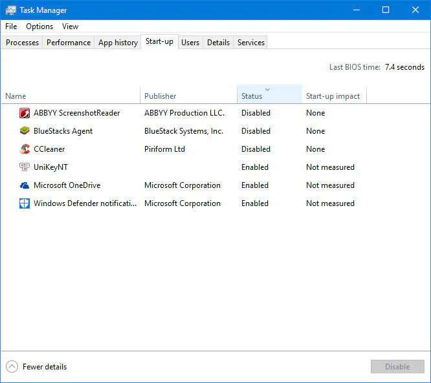Switch to the Users tab
The height and width of the screenshot is (383, 431).
(190, 43)
